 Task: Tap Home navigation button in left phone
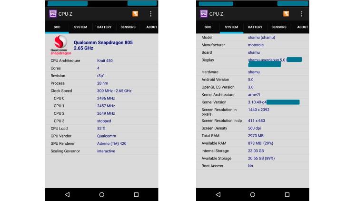(102, 194)
